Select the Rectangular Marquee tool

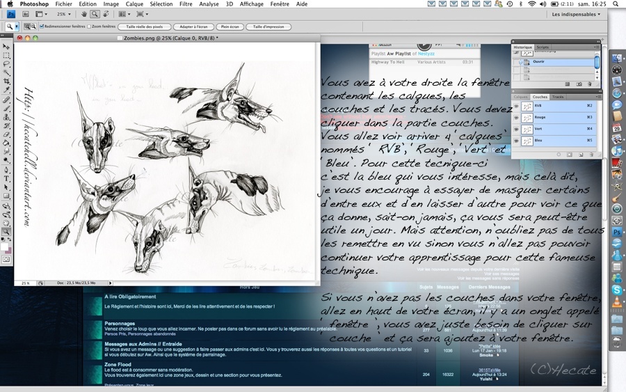click(6, 56)
